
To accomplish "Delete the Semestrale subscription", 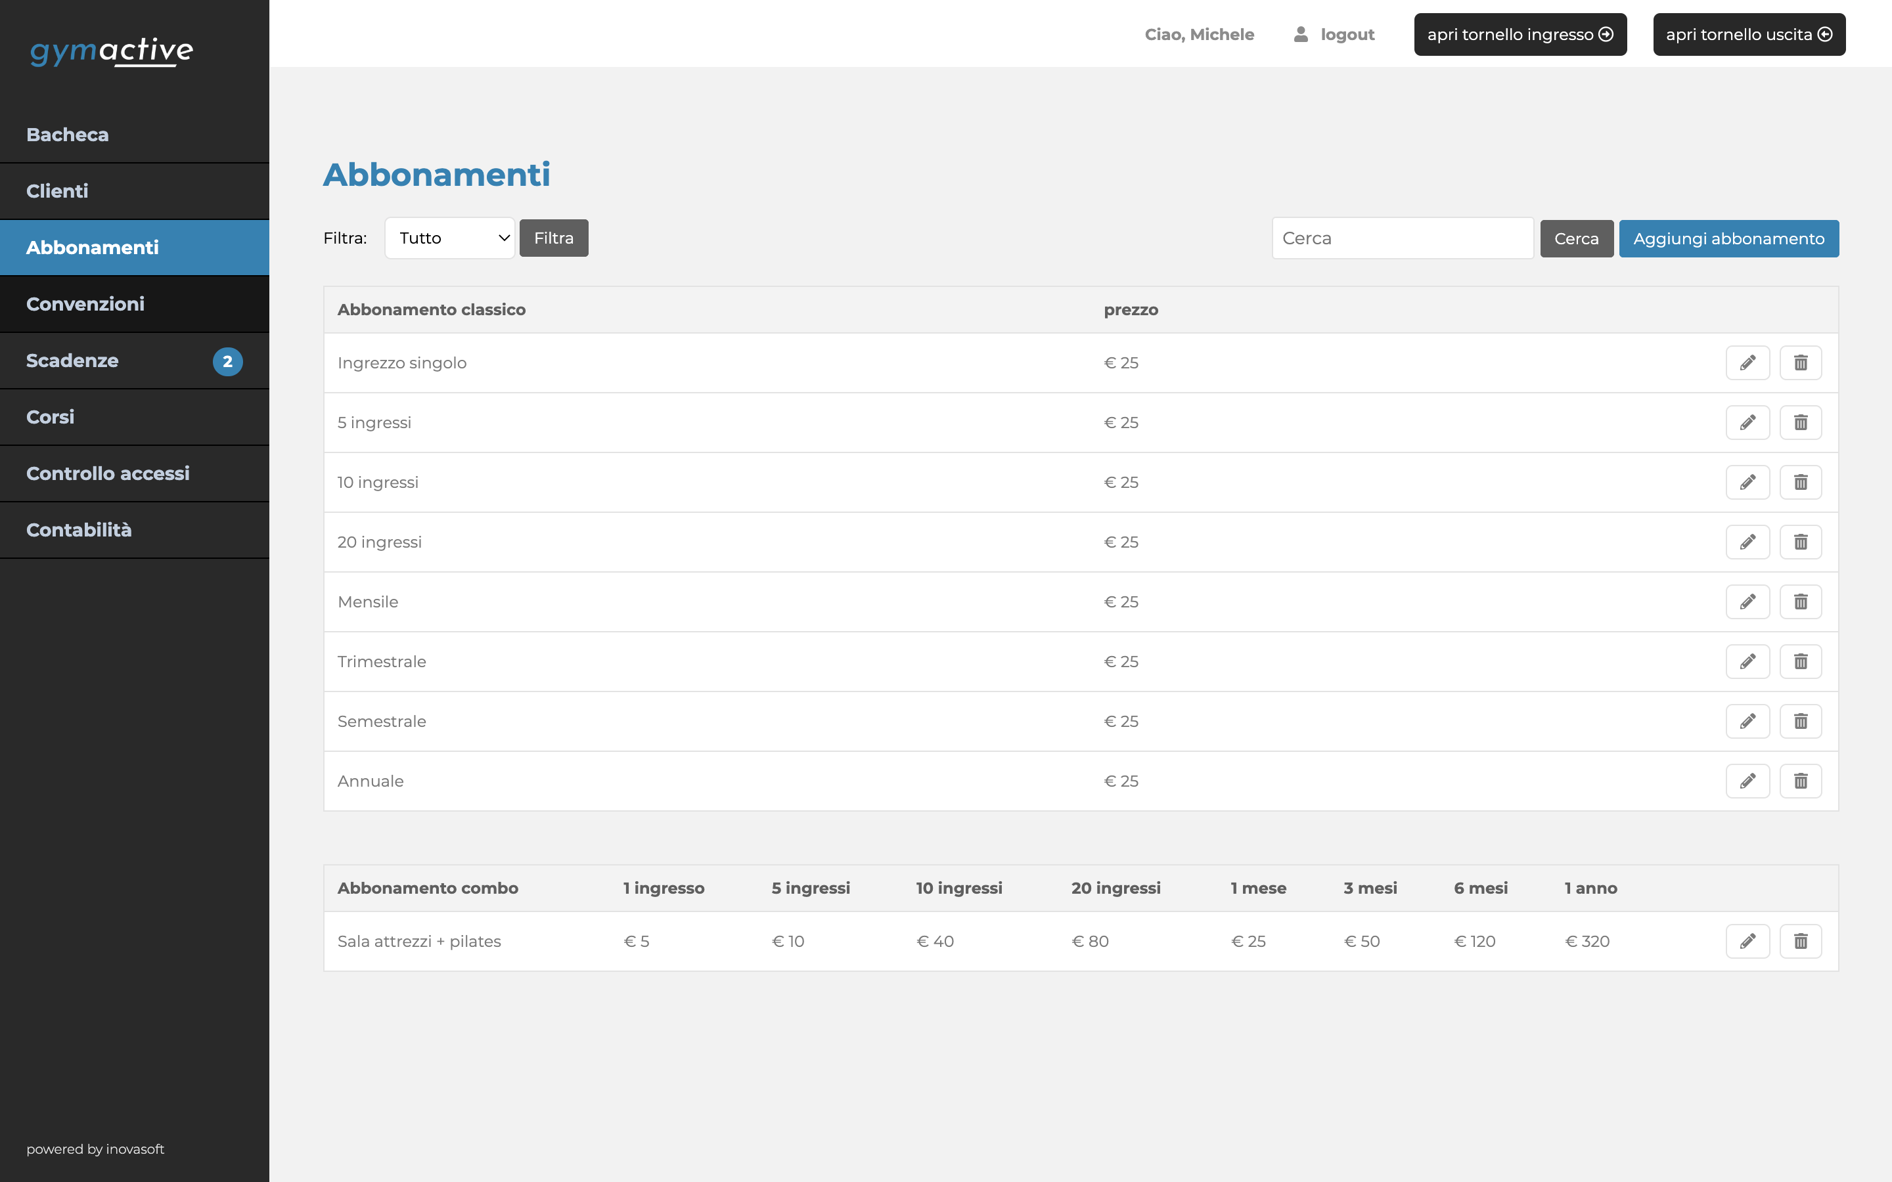I will coord(1801,722).
